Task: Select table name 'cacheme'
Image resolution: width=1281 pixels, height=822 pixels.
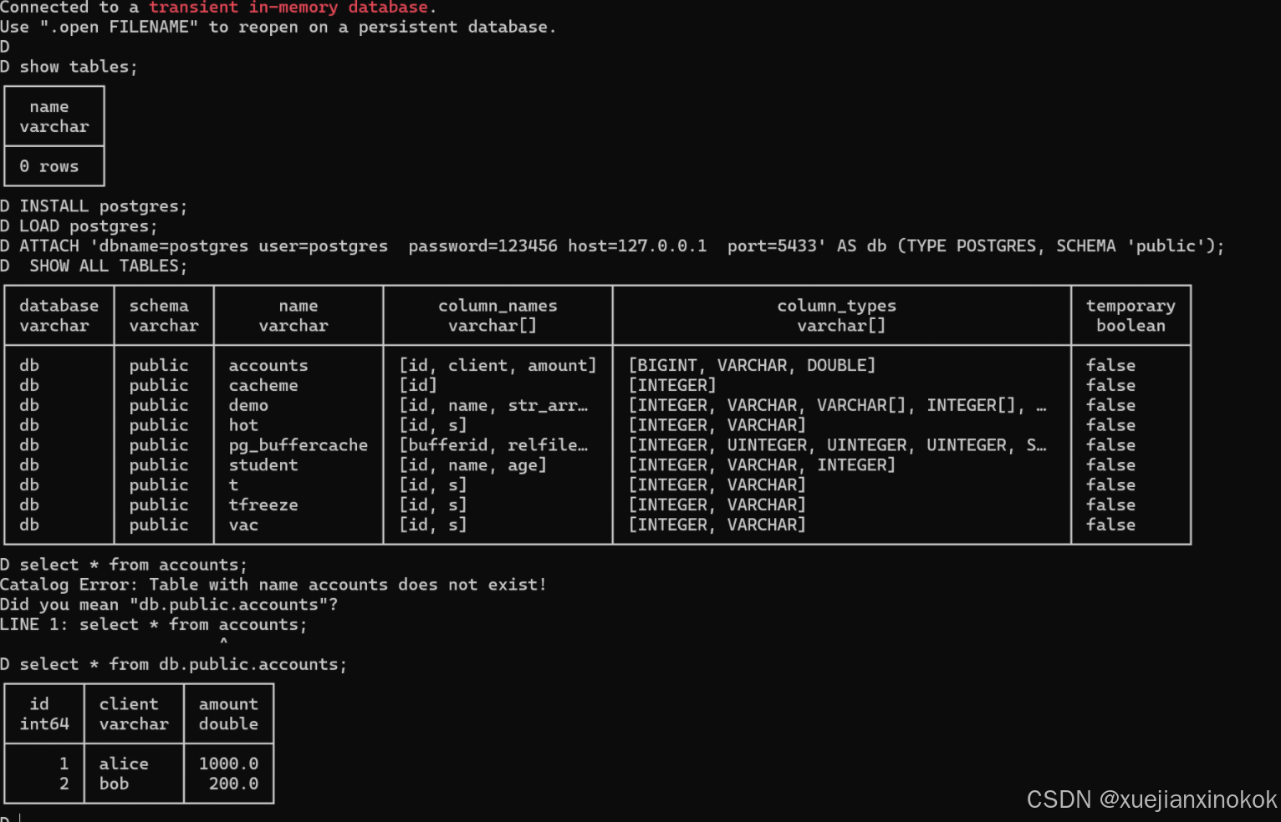Action: click(263, 386)
